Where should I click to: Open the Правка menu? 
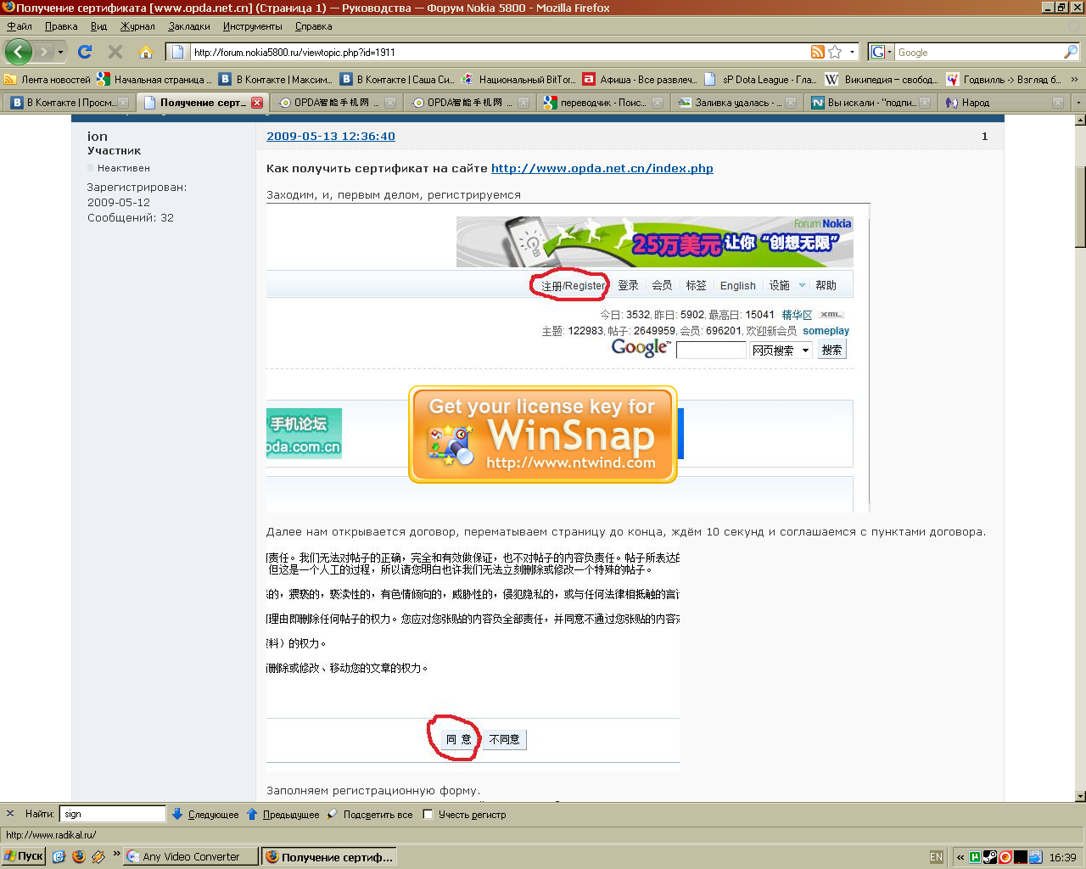point(61,26)
